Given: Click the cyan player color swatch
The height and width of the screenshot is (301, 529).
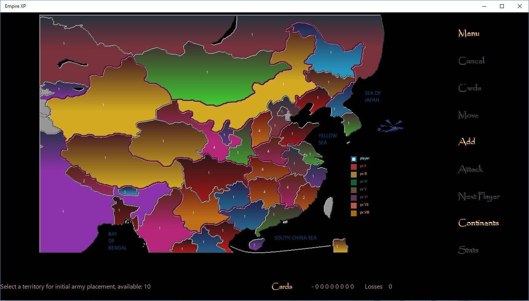Looking at the screenshot, I should [354, 159].
